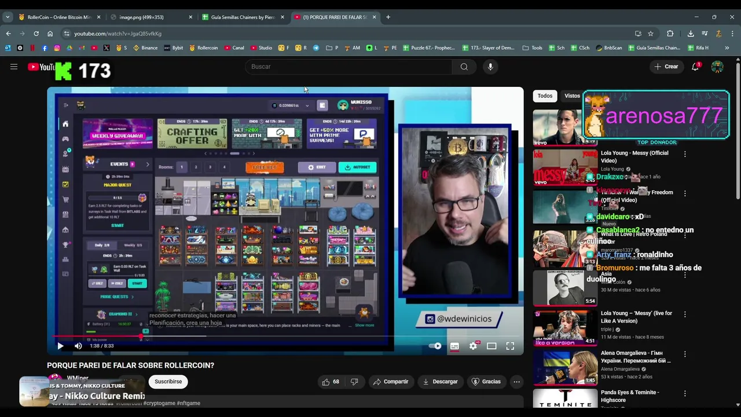Select the Vistos filter chip

point(572,96)
